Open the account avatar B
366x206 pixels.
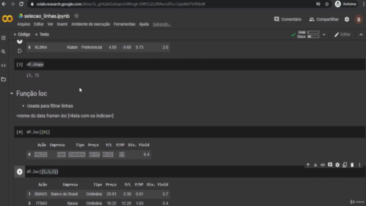coord(359,19)
